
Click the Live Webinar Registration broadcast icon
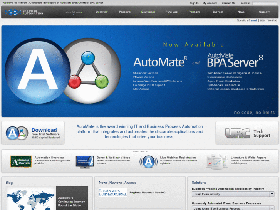click(148, 161)
